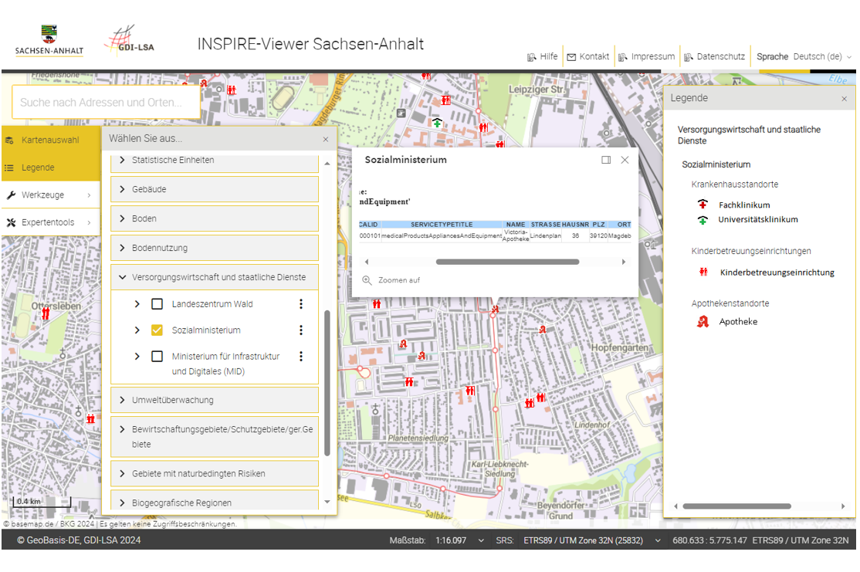Open options menu for Landeszentrum Wald
The width and height of the screenshot is (860, 572).
301,304
